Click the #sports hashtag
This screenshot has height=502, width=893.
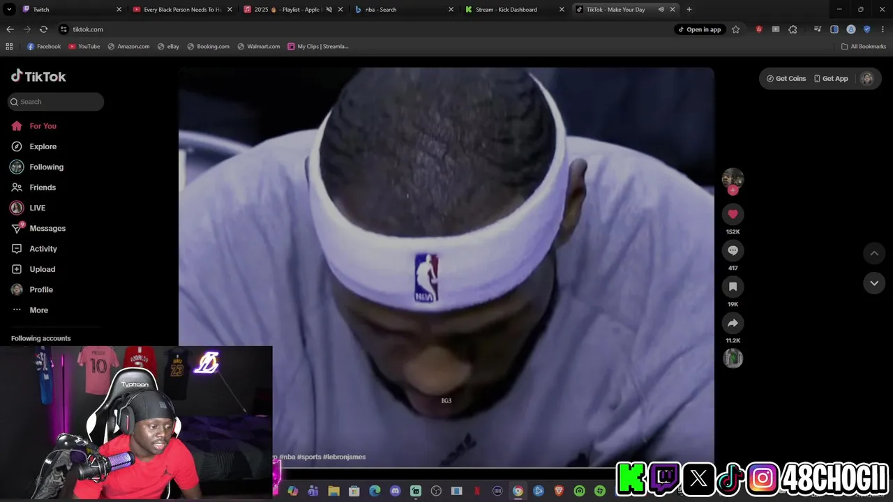click(309, 457)
